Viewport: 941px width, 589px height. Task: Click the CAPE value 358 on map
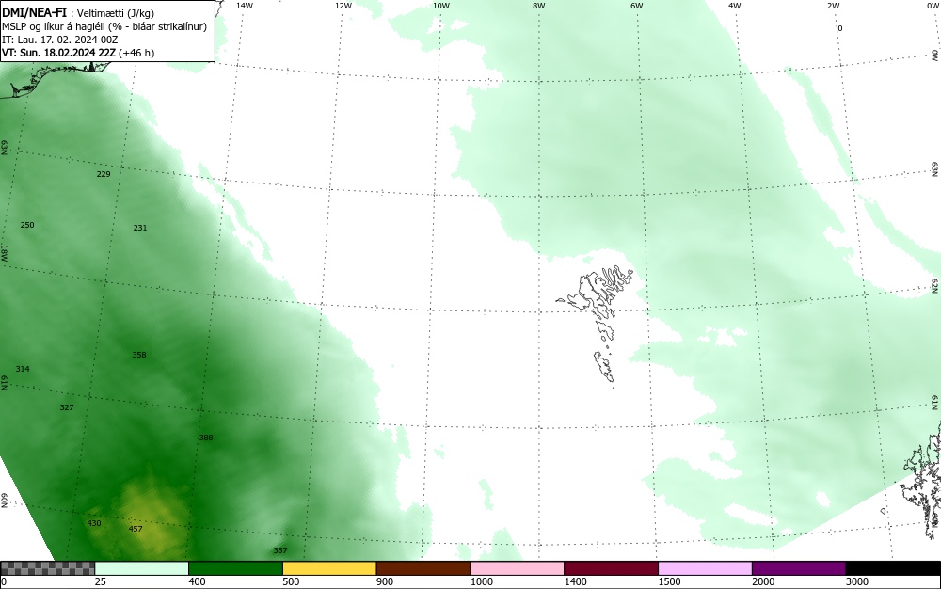pyautogui.click(x=139, y=355)
